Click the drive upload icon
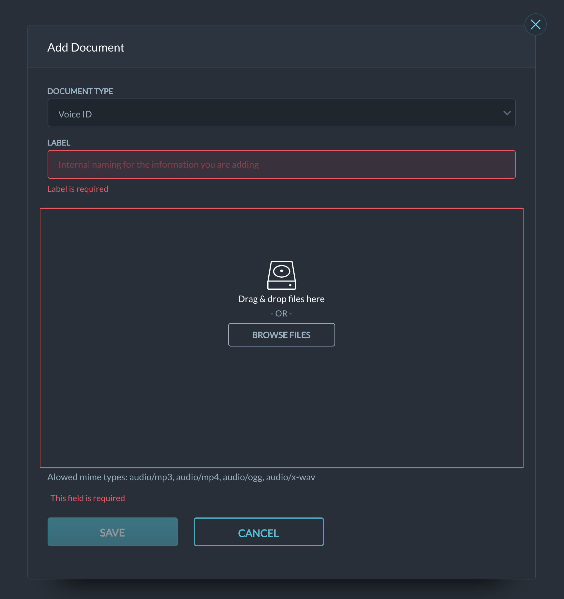The height and width of the screenshot is (599, 564). coord(281,275)
